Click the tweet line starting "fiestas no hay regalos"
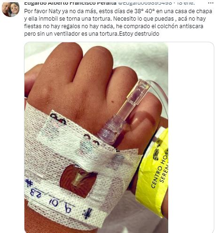The width and height of the screenshot is (219, 233). click(114, 26)
